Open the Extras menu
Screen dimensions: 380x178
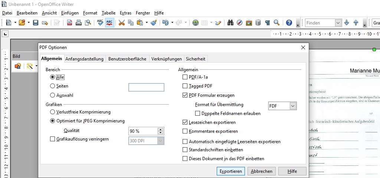pyautogui.click(x=125, y=13)
